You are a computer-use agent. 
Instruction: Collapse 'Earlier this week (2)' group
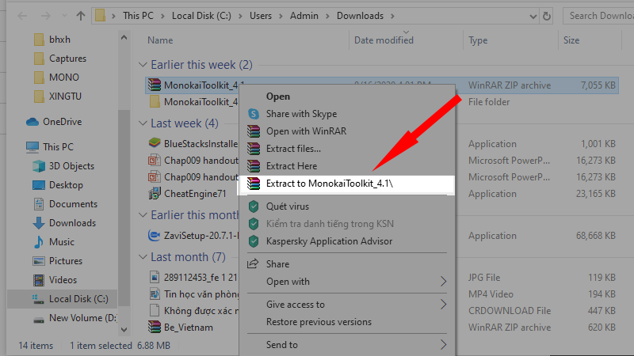[143, 65]
